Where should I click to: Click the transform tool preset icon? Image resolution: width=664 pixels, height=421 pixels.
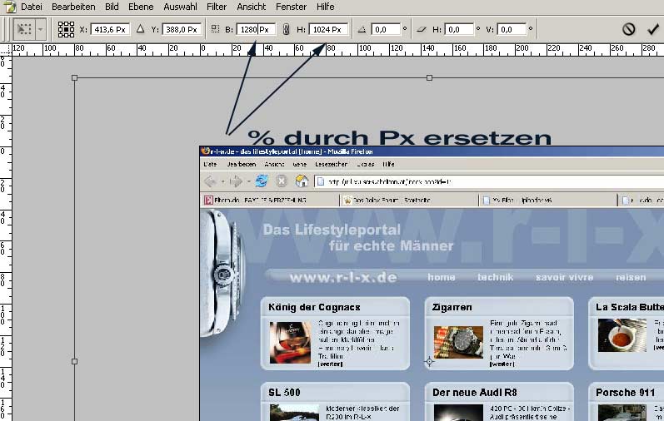pos(24,29)
